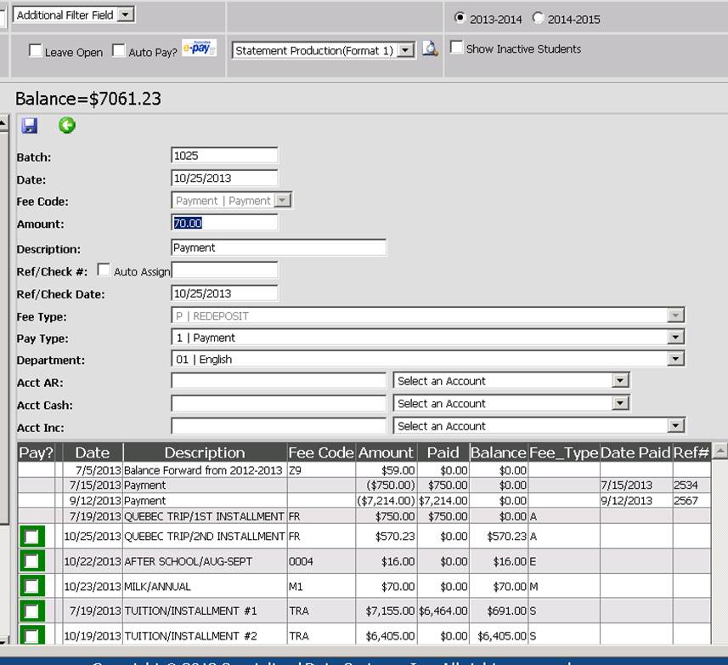Save the payment record using the floppy disk icon
The image size is (728, 665).
[x=31, y=126]
